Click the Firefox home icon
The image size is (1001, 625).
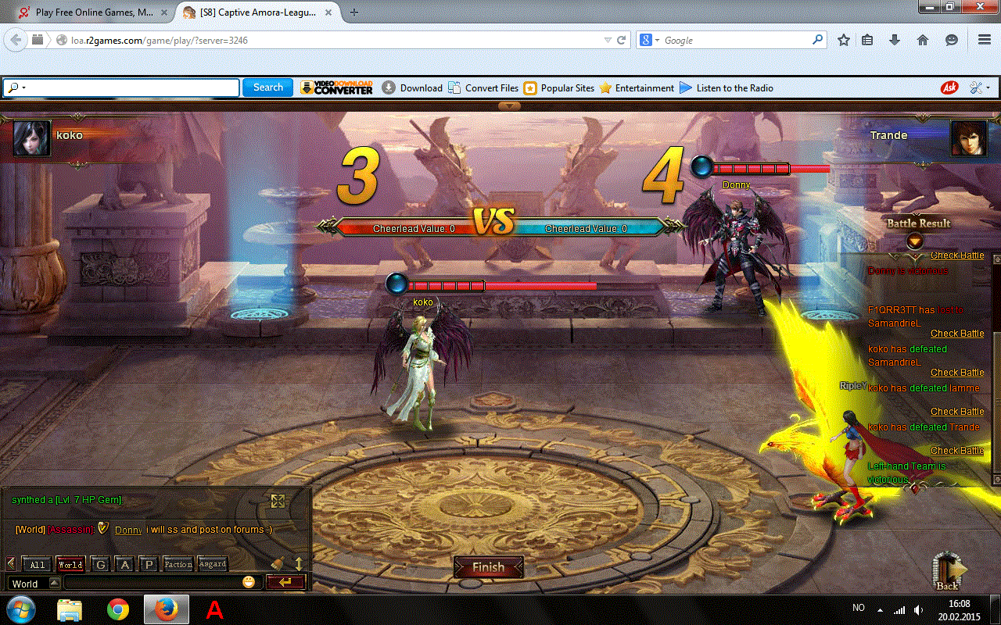pos(923,40)
